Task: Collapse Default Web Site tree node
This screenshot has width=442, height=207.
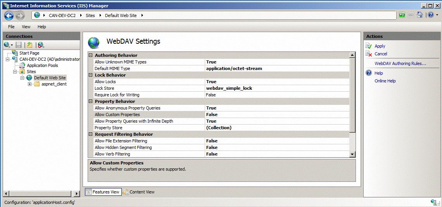Action: pyautogui.click(x=22, y=78)
